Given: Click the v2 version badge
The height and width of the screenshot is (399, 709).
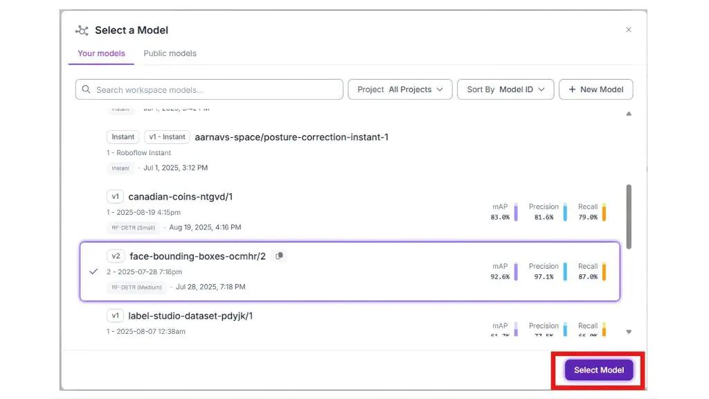Looking at the screenshot, I should coord(116,256).
